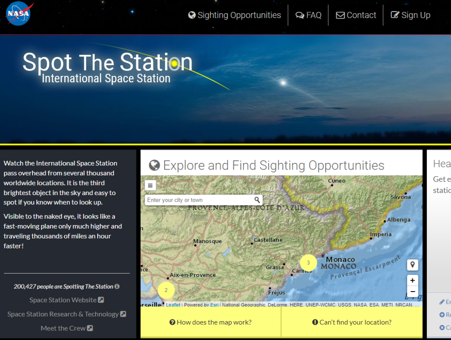Zoom out on the map
The height and width of the screenshot is (340, 451).
pyautogui.click(x=413, y=292)
